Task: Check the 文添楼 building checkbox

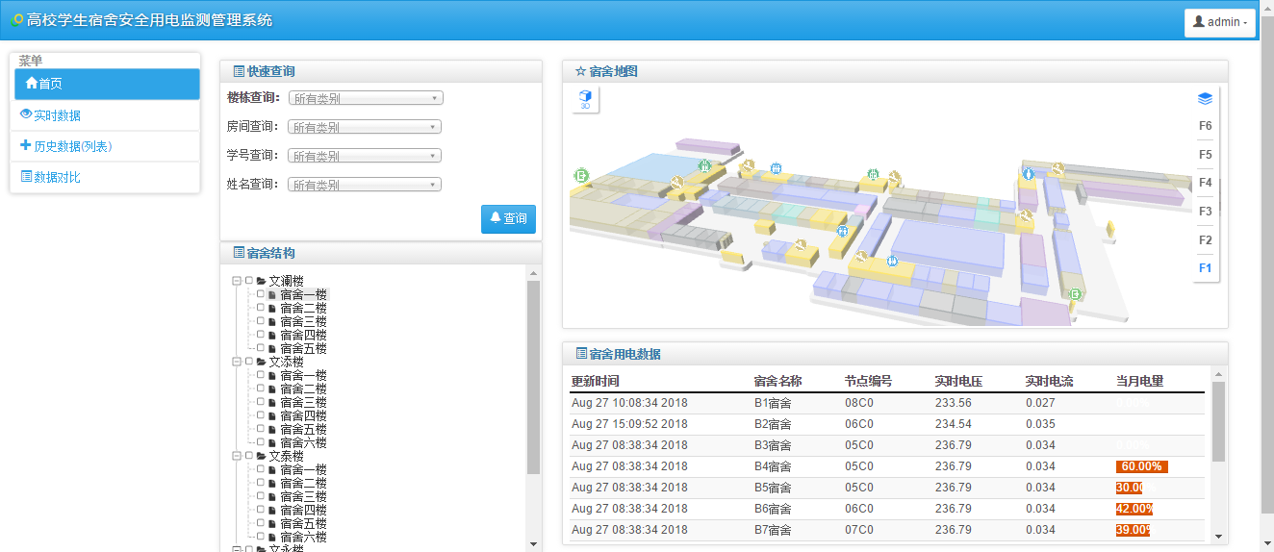Action: (249, 362)
